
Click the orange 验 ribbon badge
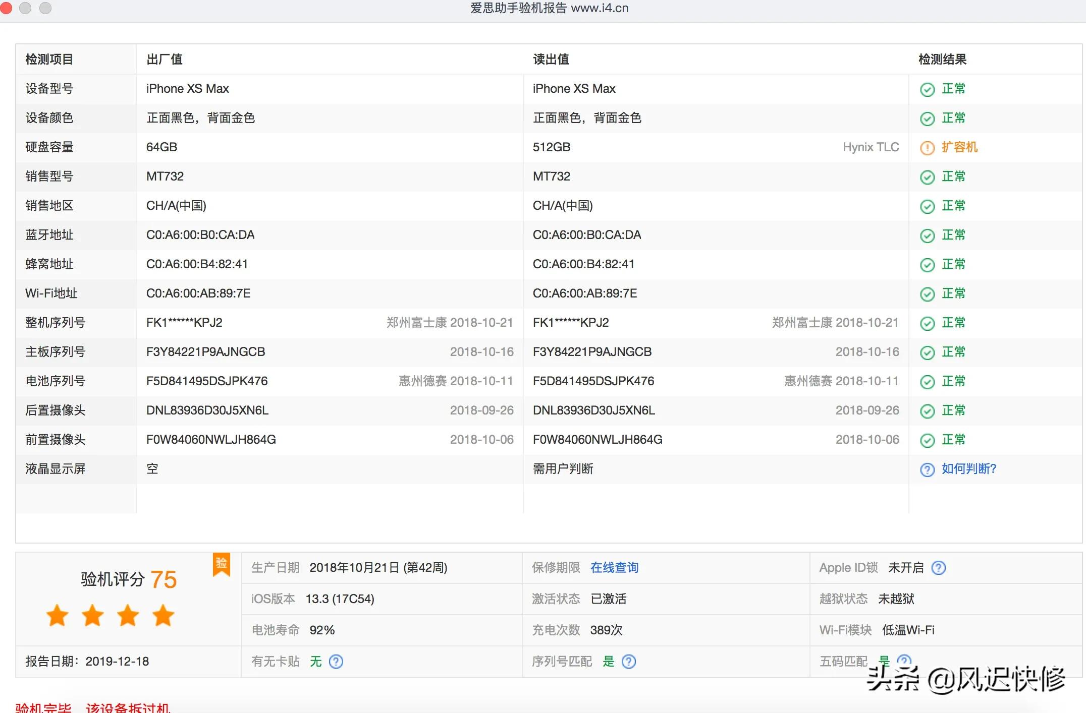[221, 564]
